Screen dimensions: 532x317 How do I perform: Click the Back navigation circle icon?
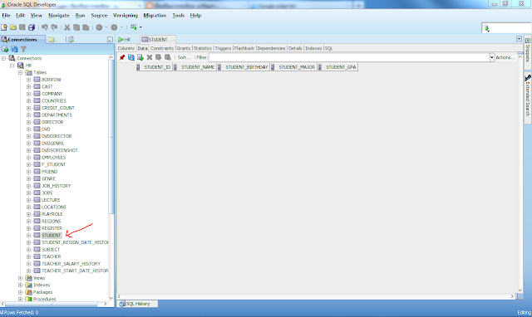click(x=99, y=27)
